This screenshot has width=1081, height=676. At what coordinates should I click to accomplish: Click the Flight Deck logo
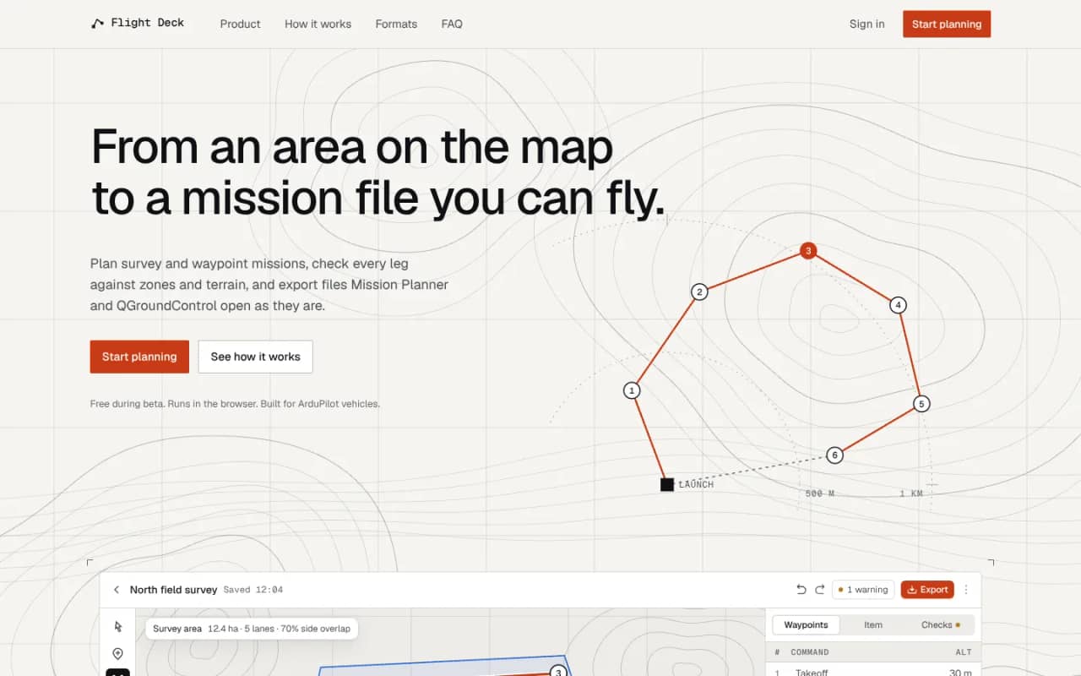coord(138,24)
